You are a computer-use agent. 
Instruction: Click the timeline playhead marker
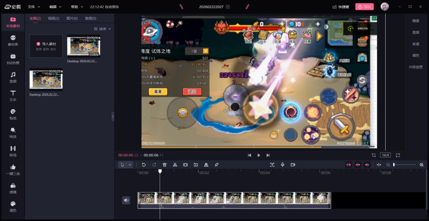tap(160, 171)
